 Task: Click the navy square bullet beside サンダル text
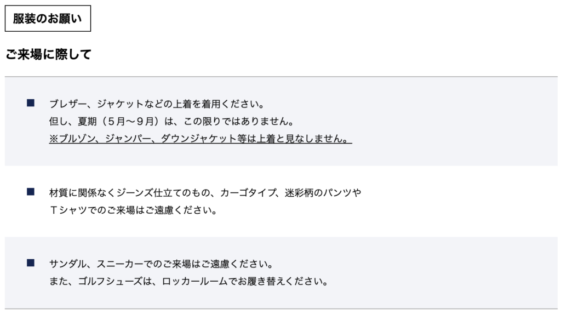point(31,263)
